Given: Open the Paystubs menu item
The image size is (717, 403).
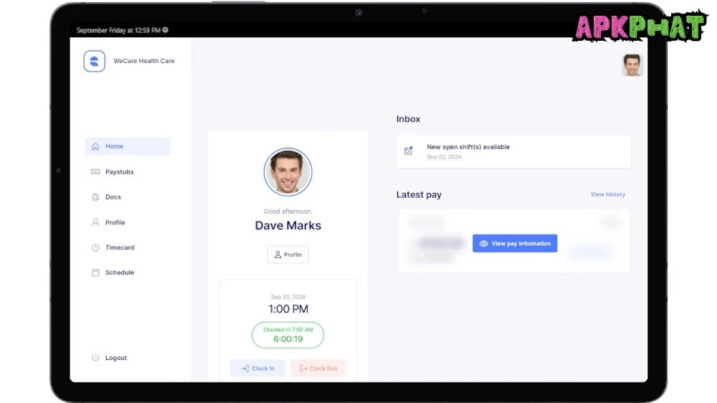Looking at the screenshot, I should (x=119, y=172).
